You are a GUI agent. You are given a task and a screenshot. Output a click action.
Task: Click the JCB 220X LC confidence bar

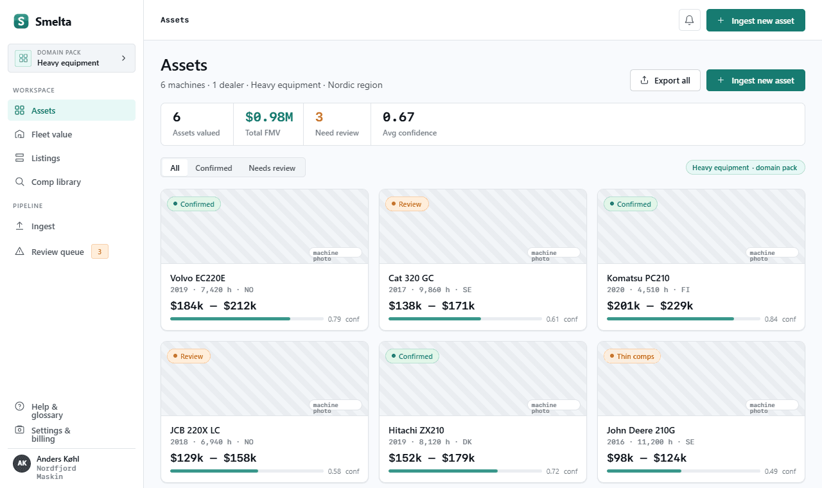pos(247,471)
